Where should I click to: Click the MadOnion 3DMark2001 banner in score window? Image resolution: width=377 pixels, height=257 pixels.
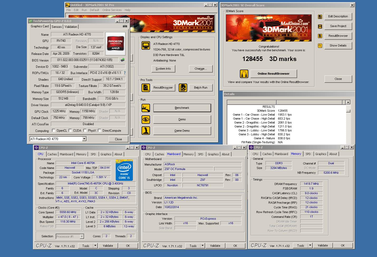269,28
